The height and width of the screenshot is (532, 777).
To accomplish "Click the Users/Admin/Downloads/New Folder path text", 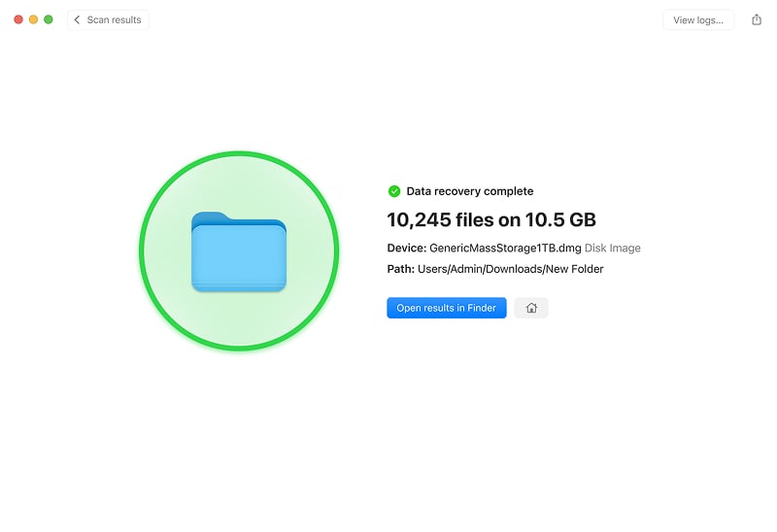I will (x=511, y=269).
